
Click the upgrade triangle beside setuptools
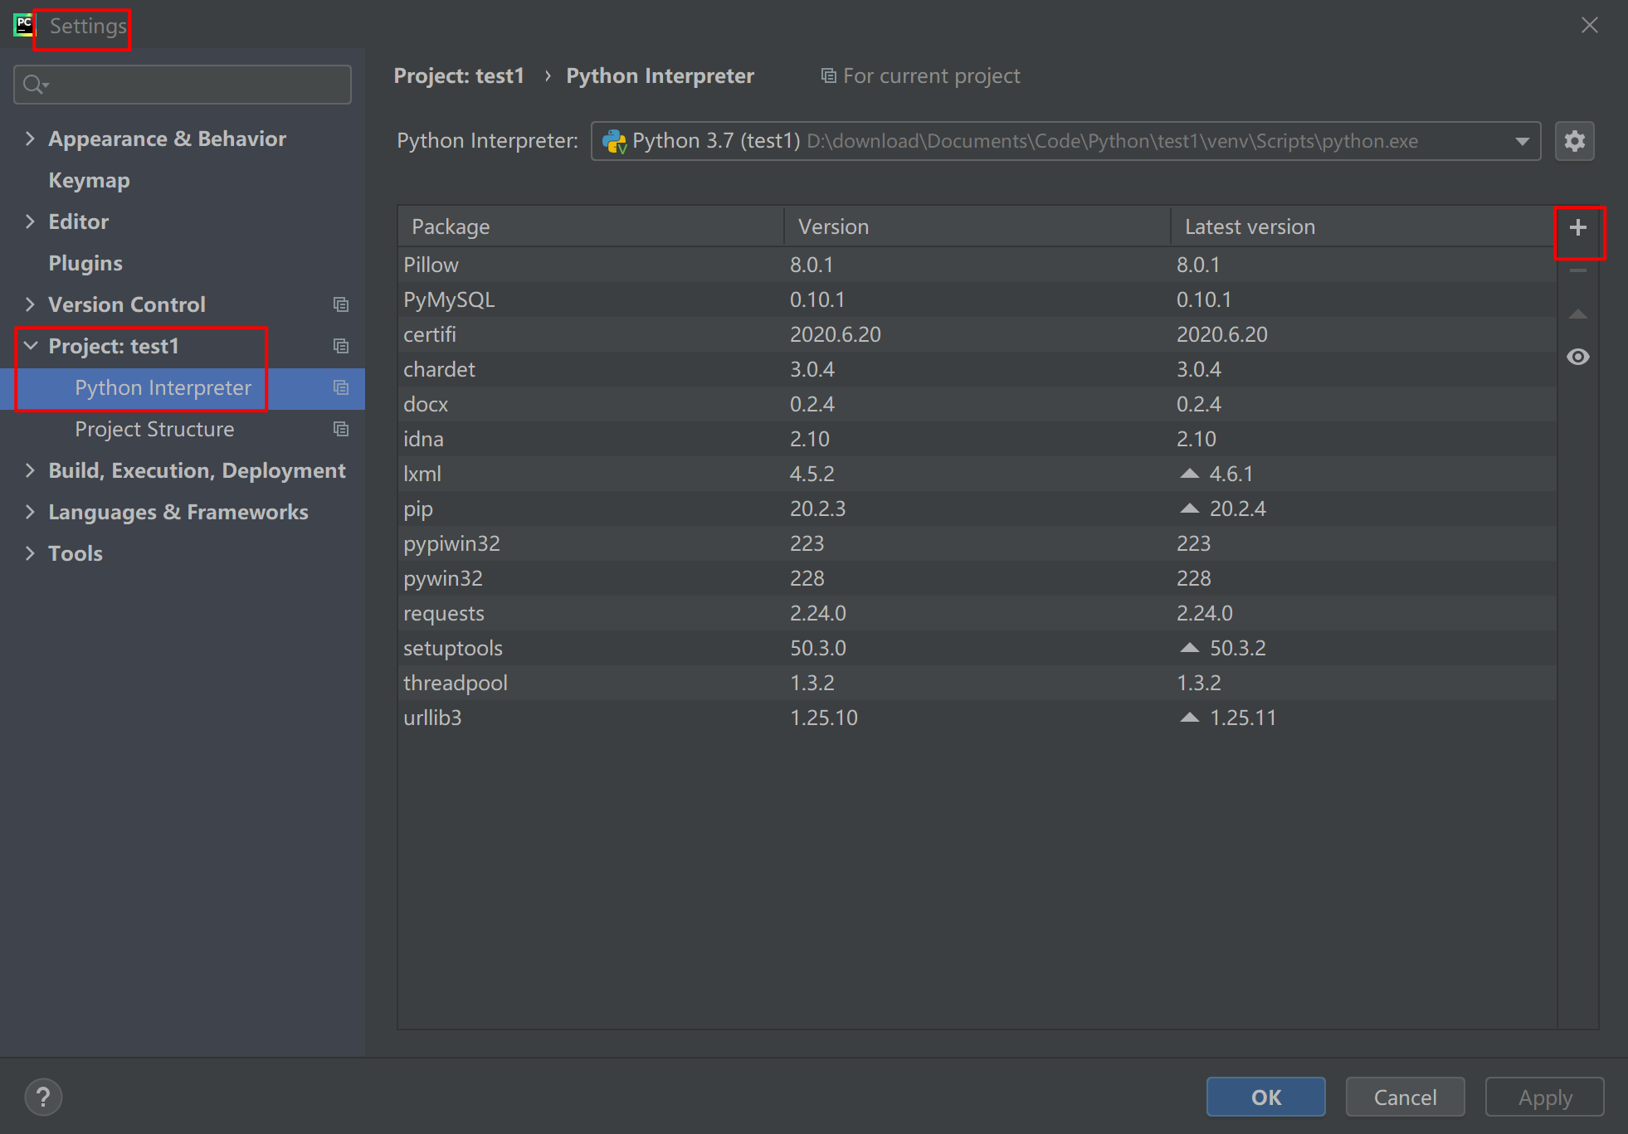(x=1190, y=647)
